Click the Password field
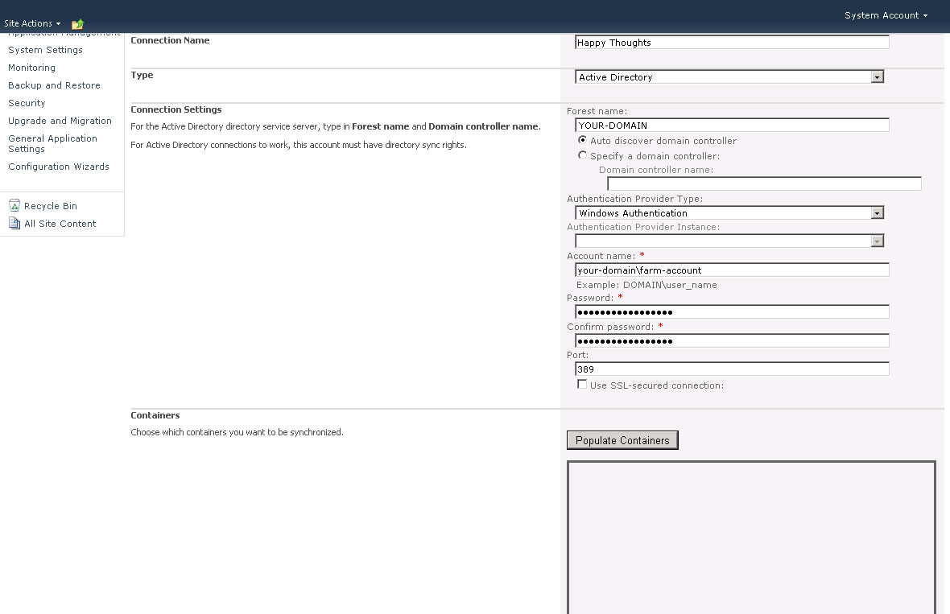The image size is (950, 614). click(732, 312)
